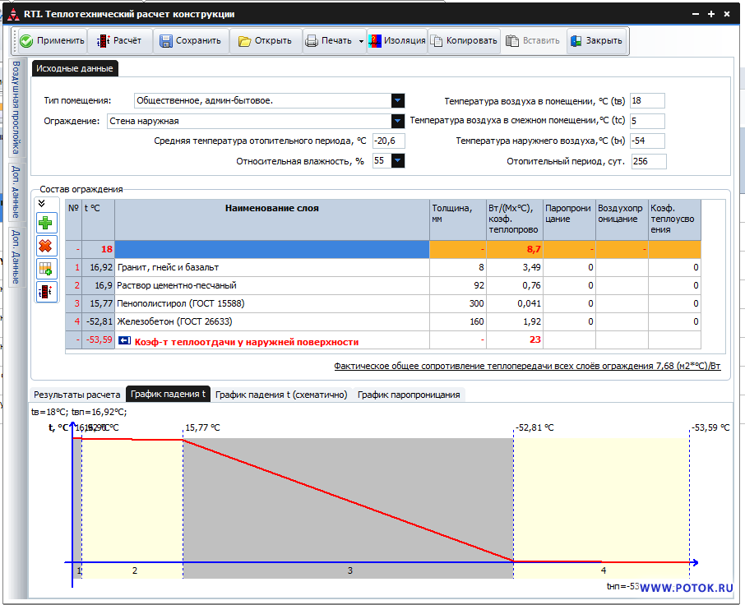Open the Результаты расчета tab
Screen dimensions: 745x605
coord(77,395)
